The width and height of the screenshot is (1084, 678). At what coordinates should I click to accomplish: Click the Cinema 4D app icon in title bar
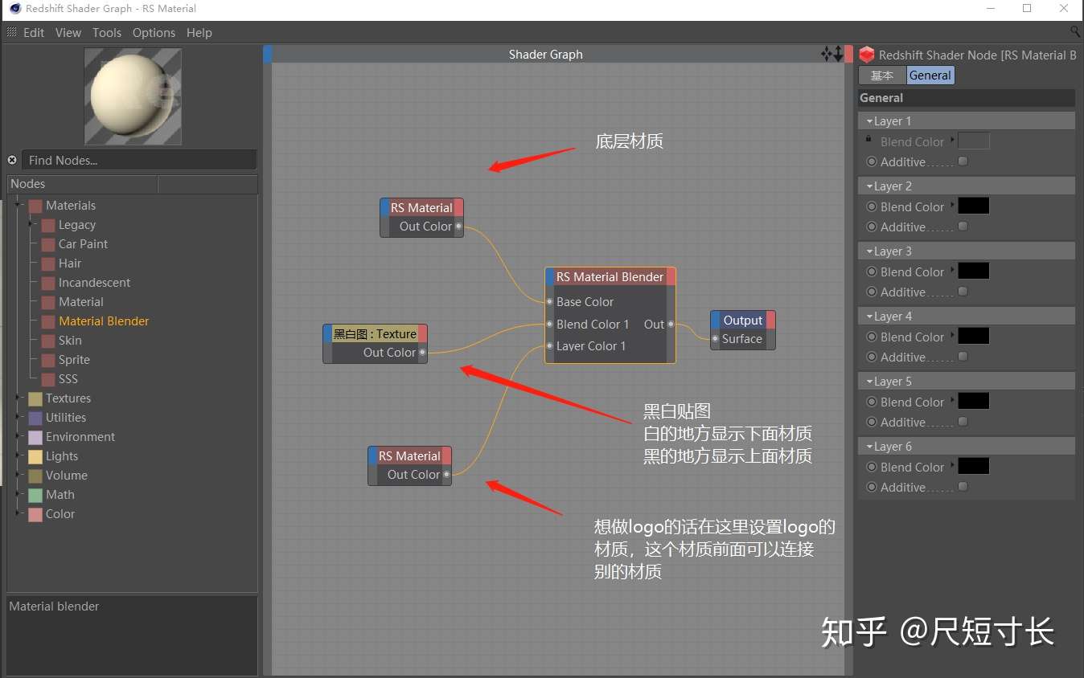click(x=15, y=8)
